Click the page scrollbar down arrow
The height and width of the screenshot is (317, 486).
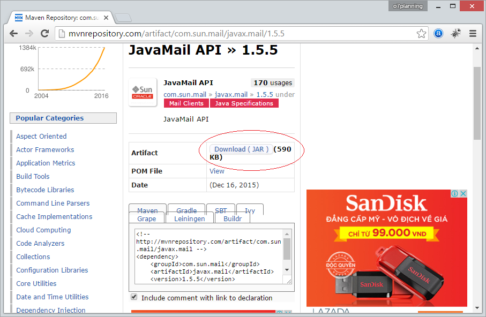477,308
